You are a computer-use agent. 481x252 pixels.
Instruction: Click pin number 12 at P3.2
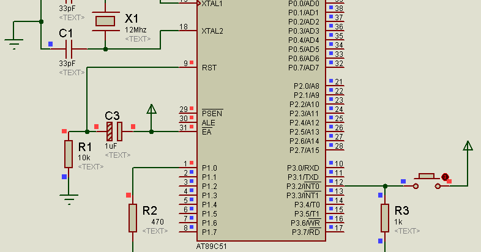(338, 182)
